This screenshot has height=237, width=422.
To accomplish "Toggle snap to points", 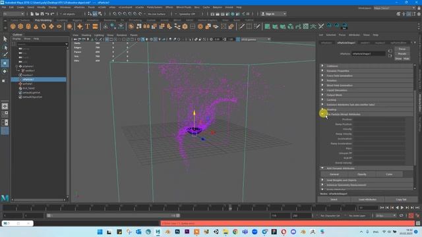I will pyautogui.click(x=125, y=14).
